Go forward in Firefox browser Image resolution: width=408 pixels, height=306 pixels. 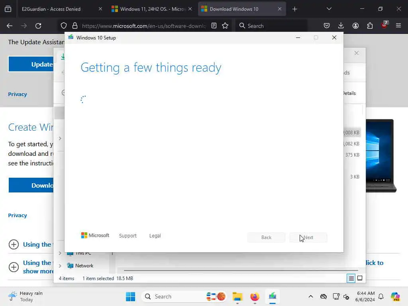tap(24, 26)
